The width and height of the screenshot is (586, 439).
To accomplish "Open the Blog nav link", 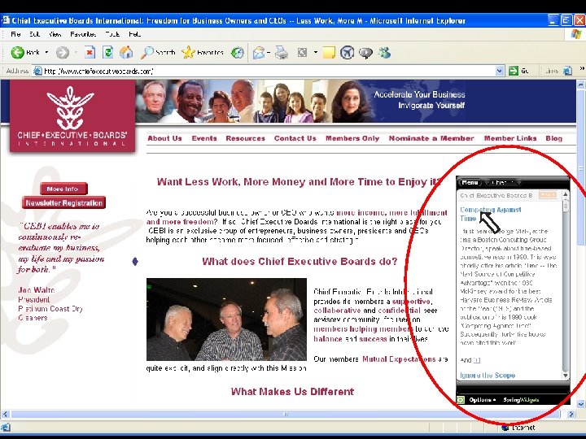I will (x=553, y=138).
